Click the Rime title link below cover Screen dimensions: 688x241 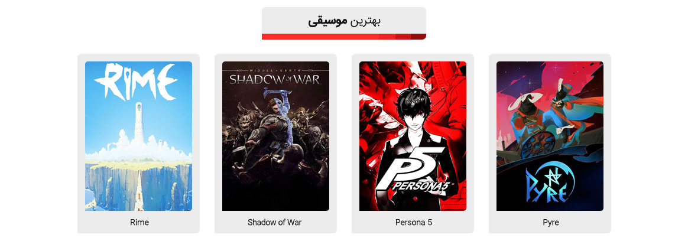coord(139,222)
